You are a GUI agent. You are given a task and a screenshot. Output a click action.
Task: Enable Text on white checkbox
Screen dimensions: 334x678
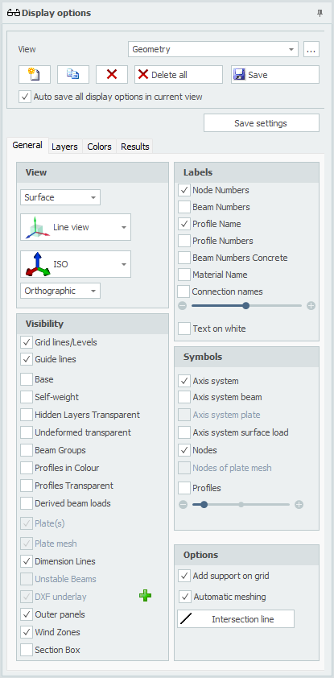(184, 329)
